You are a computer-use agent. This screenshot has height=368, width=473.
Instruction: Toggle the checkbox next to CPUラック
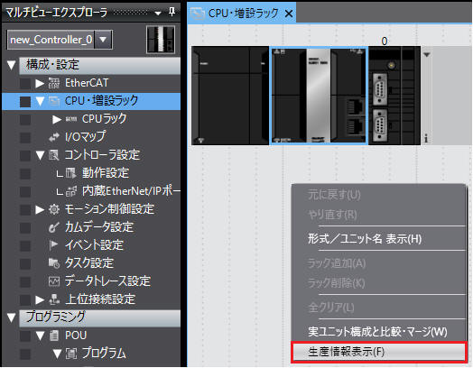[25, 120]
